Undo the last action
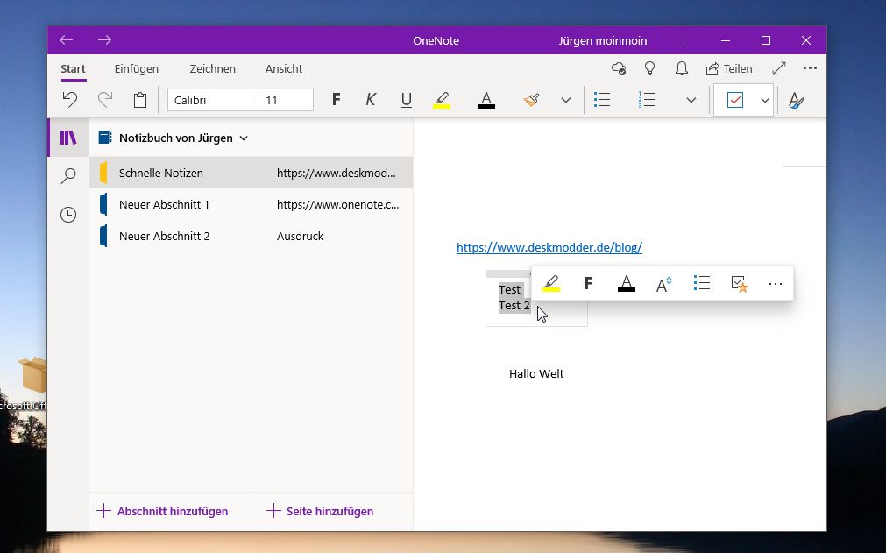The height and width of the screenshot is (553, 886). (70, 100)
